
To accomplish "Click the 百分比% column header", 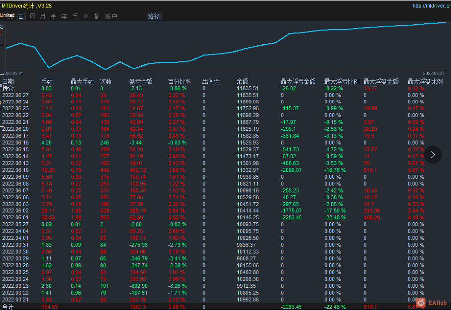I will point(179,81).
